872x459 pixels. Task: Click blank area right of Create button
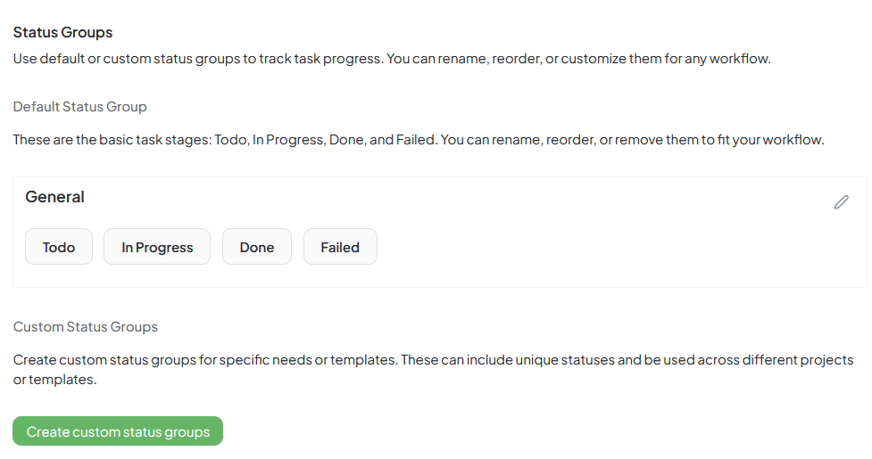[x=536, y=431]
